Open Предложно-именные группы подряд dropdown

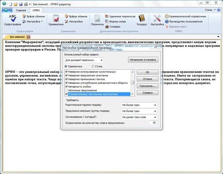coord(139,111)
